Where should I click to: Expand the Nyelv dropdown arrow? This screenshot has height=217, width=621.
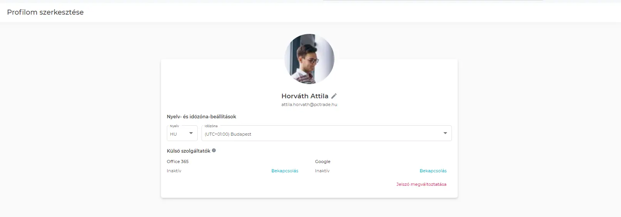click(191, 133)
